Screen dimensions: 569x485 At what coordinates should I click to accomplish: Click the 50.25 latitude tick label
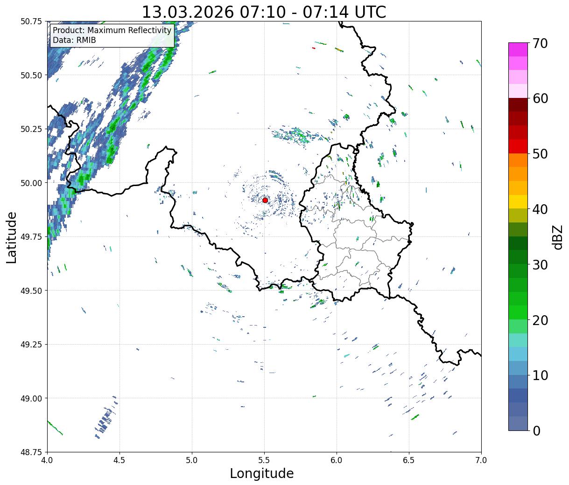click(32, 129)
